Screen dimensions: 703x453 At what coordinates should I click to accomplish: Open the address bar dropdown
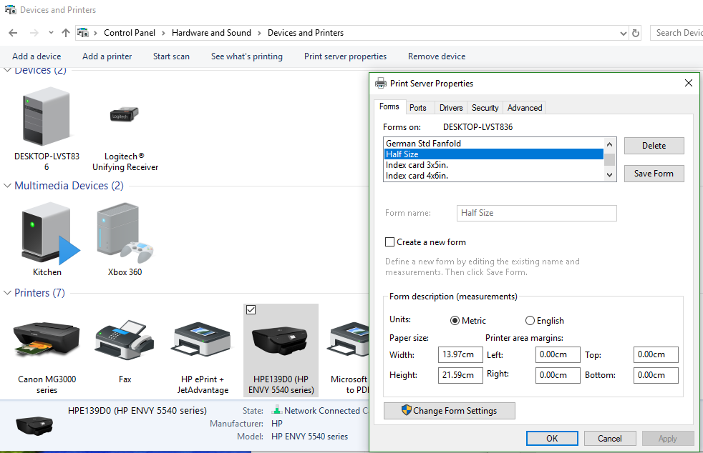(x=622, y=32)
